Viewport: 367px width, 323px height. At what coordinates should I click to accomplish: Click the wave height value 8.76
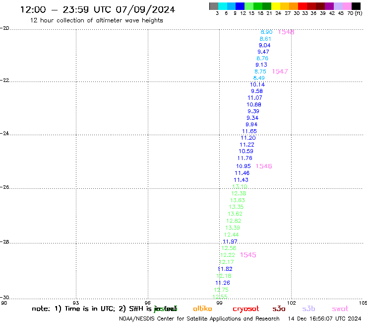(x=262, y=58)
